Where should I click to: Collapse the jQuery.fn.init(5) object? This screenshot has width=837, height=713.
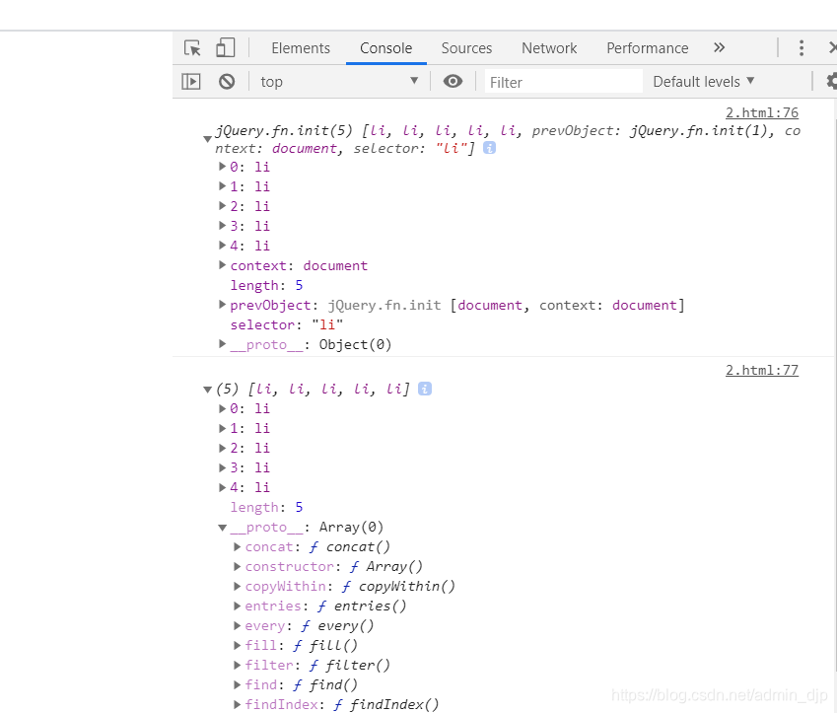[208, 139]
